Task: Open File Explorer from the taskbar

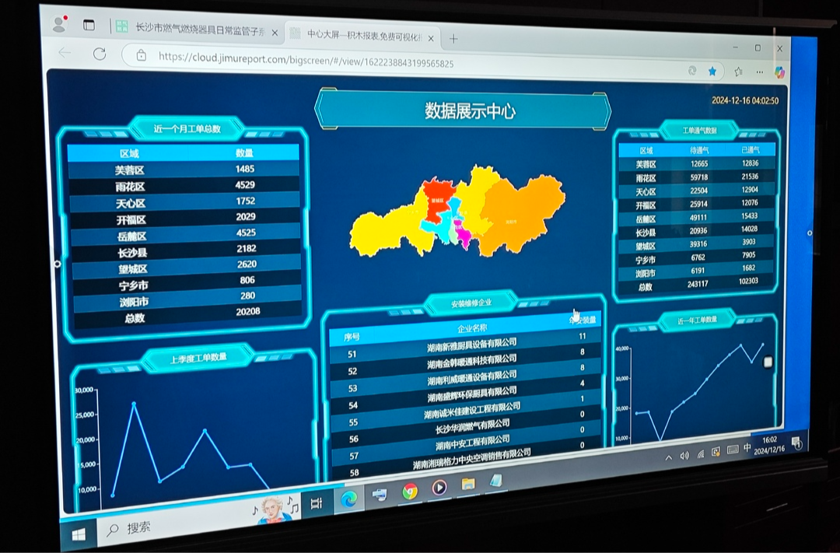Action: pos(468,484)
